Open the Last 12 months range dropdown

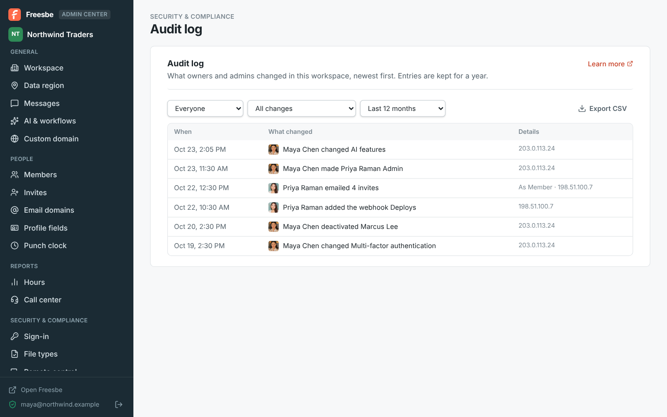click(x=403, y=108)
